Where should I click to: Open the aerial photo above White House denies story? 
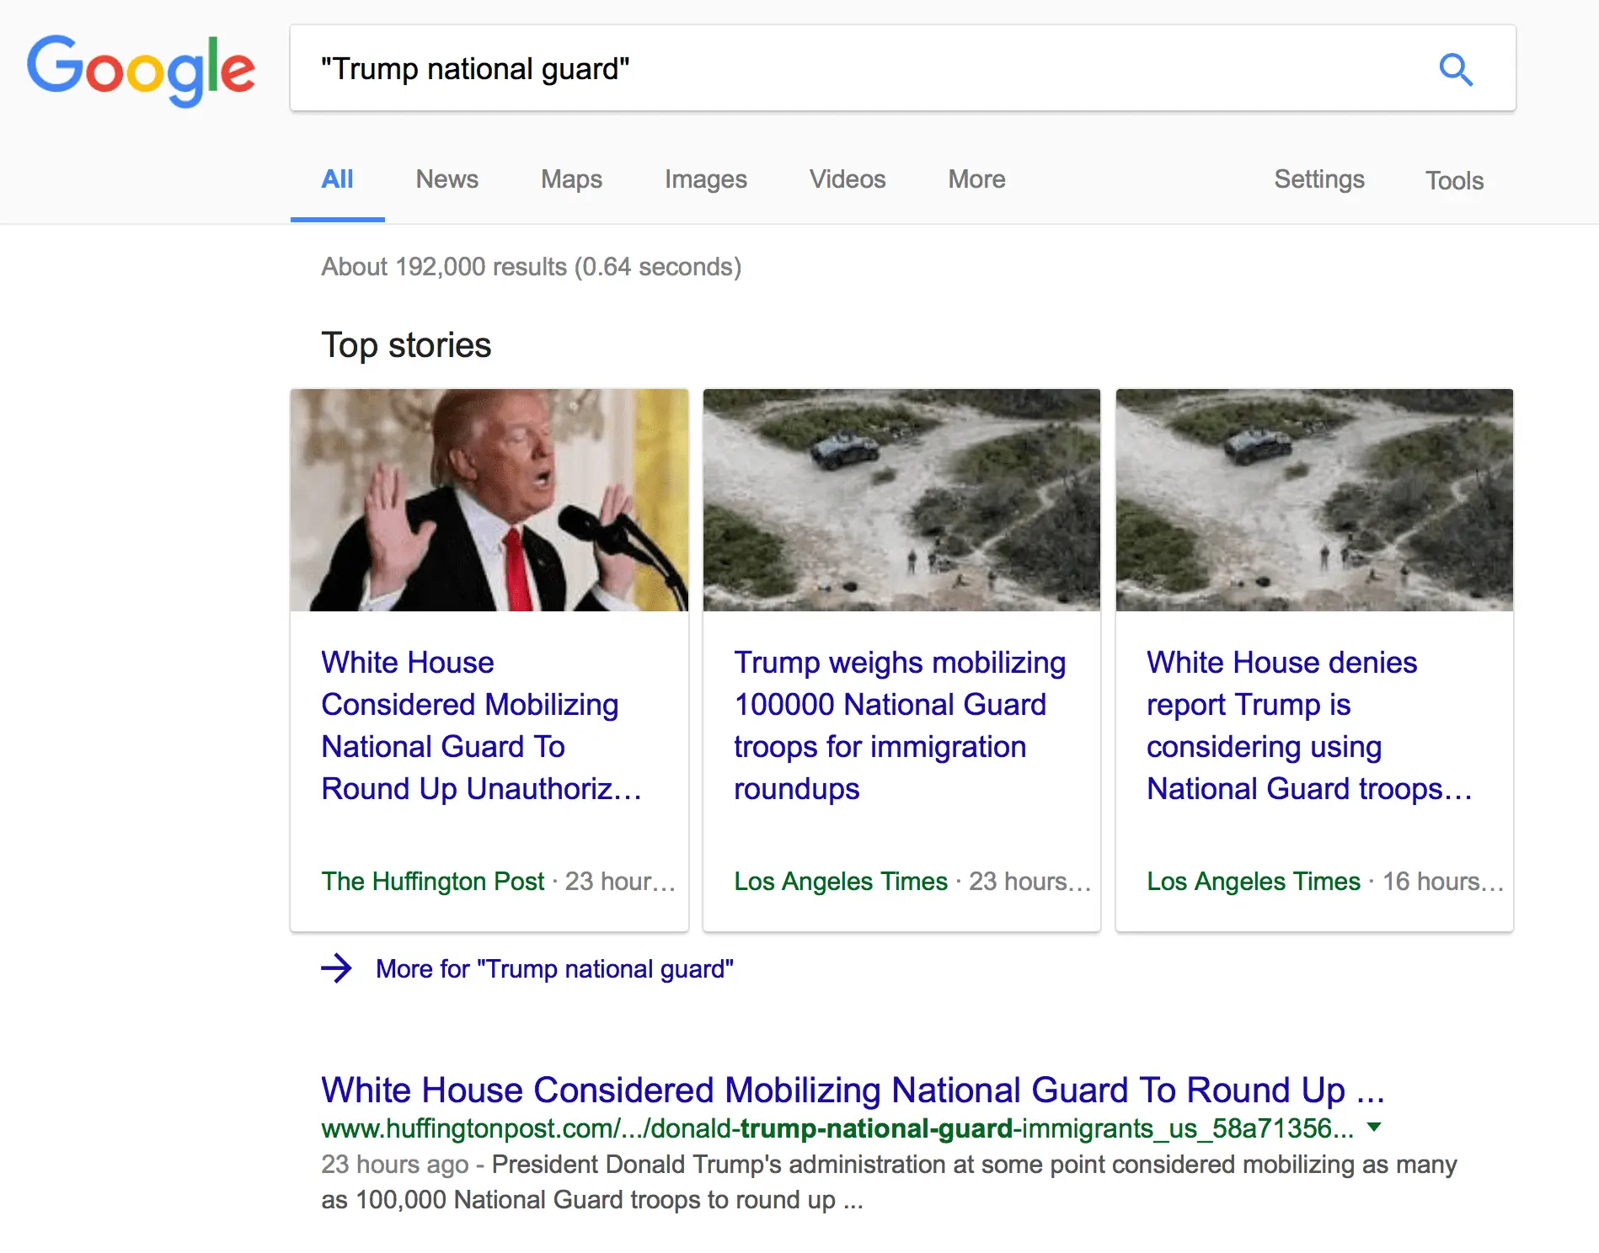pos(1314,500)
